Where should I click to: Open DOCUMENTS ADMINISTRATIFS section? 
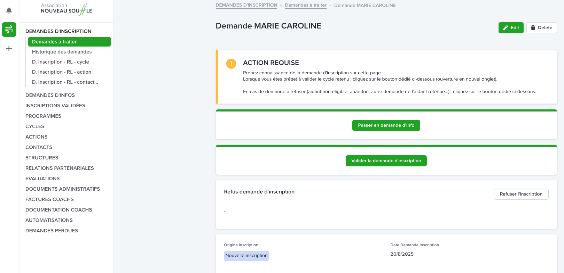pos(63,189)
